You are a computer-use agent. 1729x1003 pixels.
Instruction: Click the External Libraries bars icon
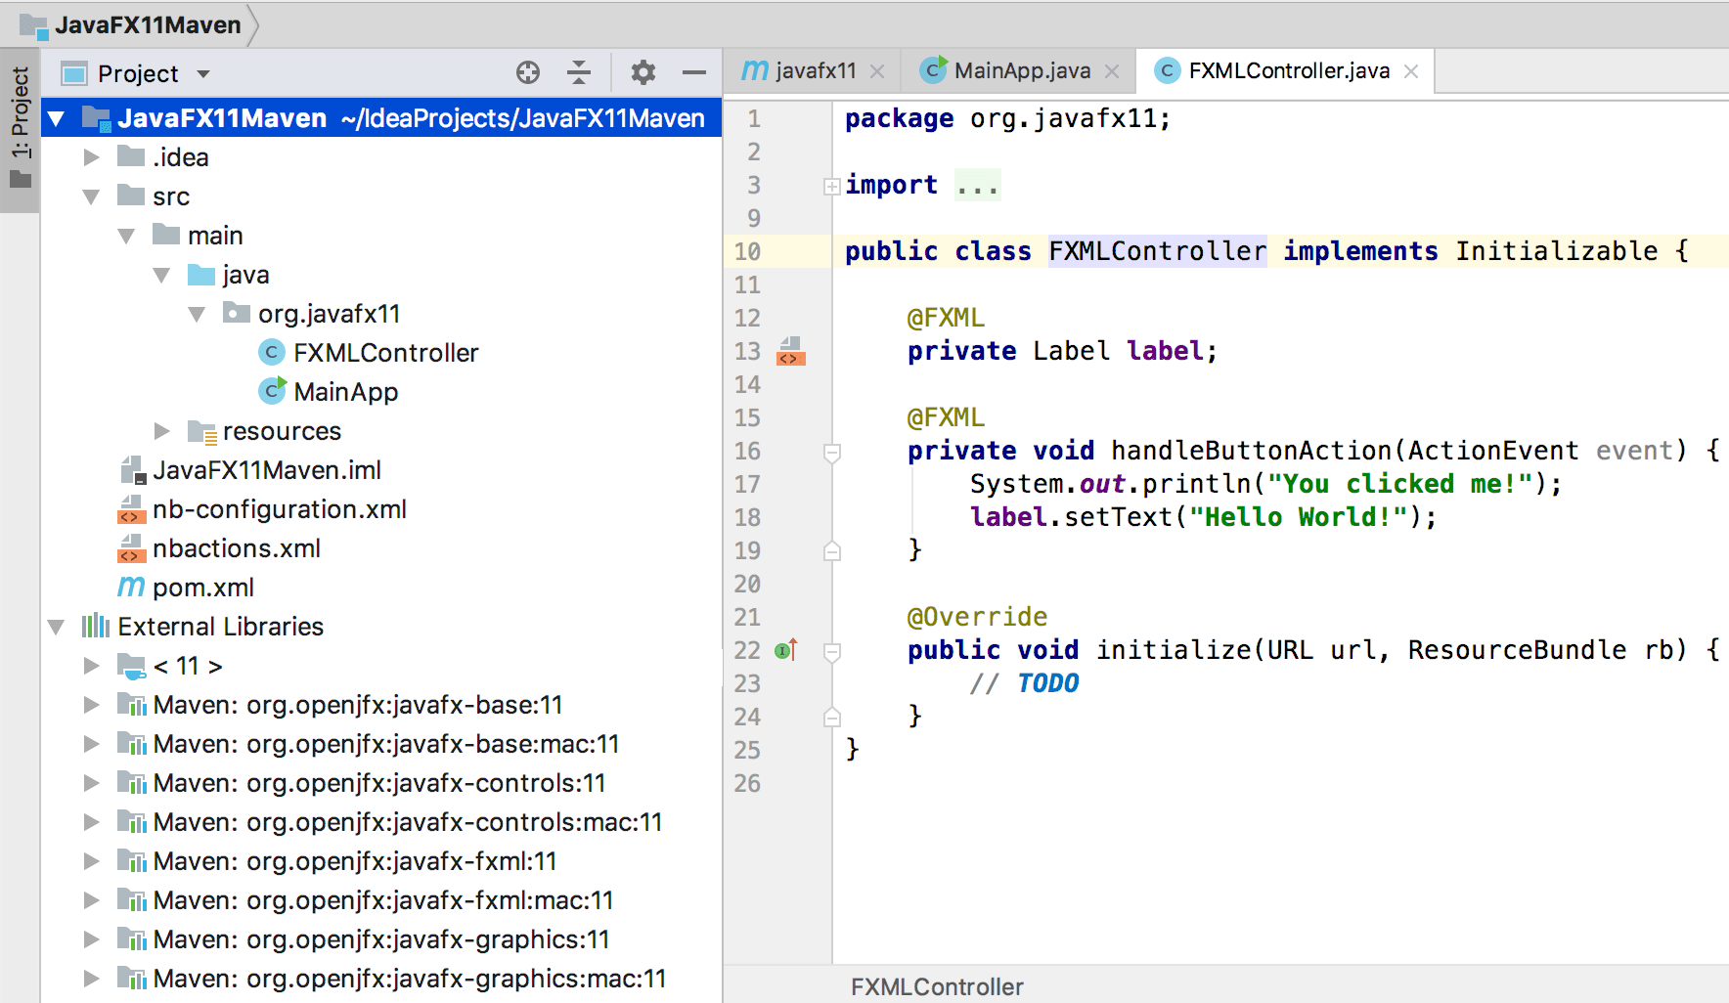coord(95,626)
